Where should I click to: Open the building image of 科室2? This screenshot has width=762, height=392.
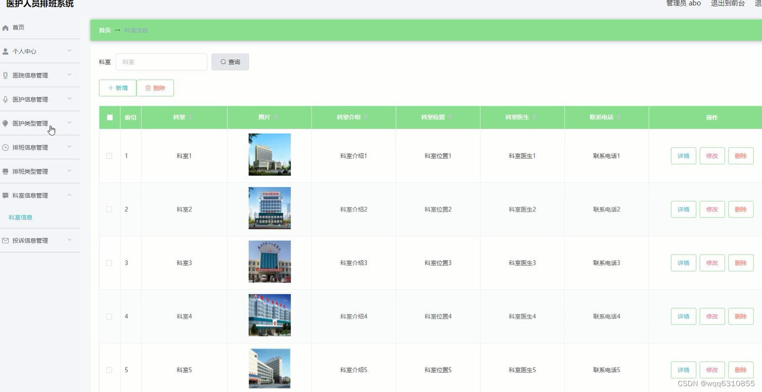[x=270, y=208]
